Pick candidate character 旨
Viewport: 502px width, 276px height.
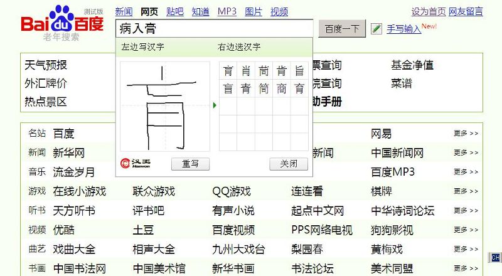coord(299,71)
